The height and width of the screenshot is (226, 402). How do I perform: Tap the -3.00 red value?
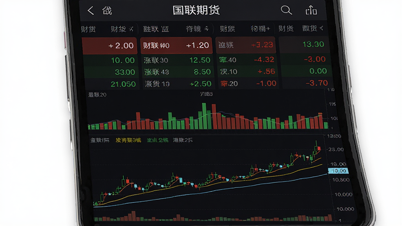coord(314,59)
